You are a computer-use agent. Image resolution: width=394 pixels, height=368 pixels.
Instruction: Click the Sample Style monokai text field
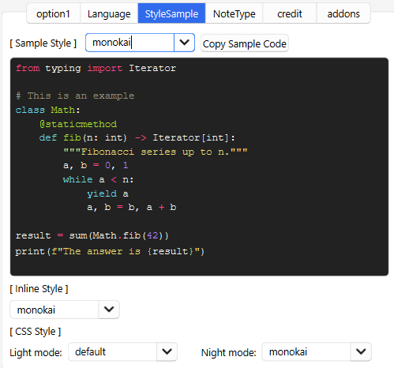(x=130, y=43)
